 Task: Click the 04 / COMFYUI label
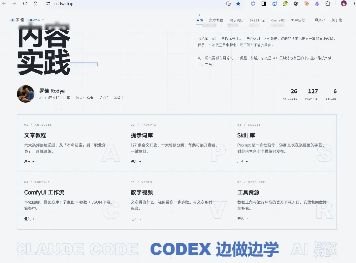pyautogui.click(x=37, y=182)
